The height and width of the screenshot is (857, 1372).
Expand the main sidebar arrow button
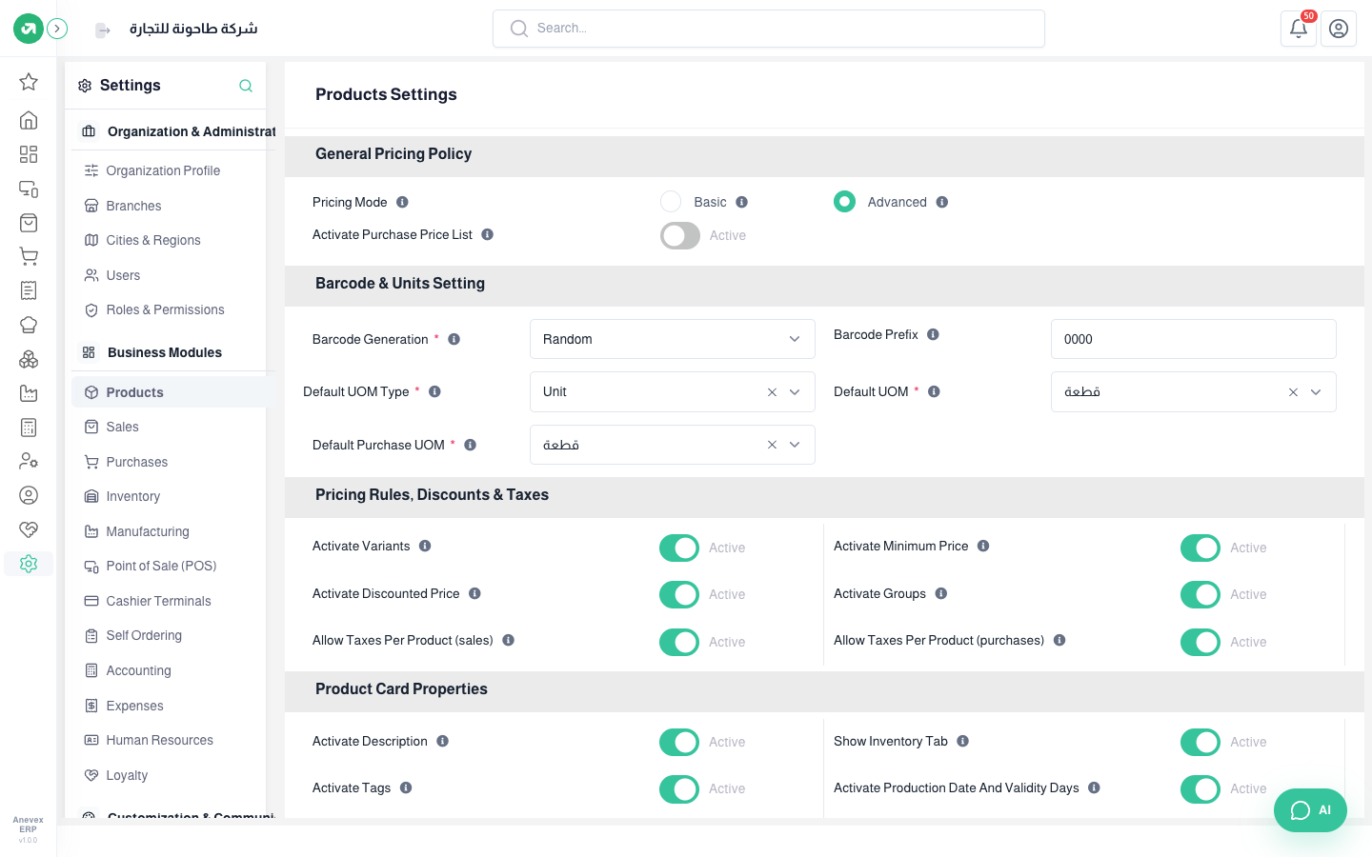pyautogui.click(x=57, y=29)
